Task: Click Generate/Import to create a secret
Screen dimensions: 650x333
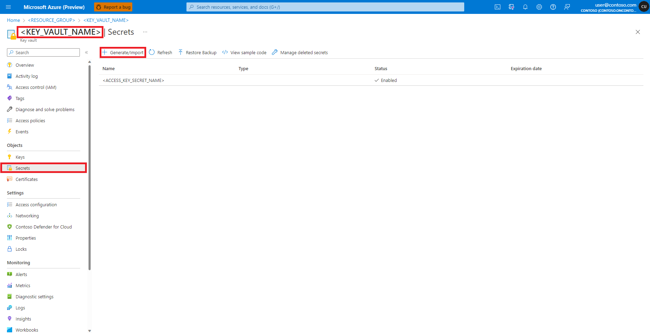Action: click(123, 52)
